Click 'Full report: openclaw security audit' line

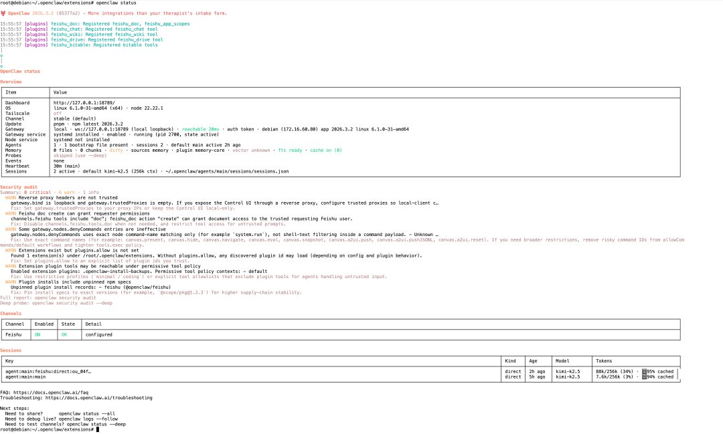[x=48, y=298]
